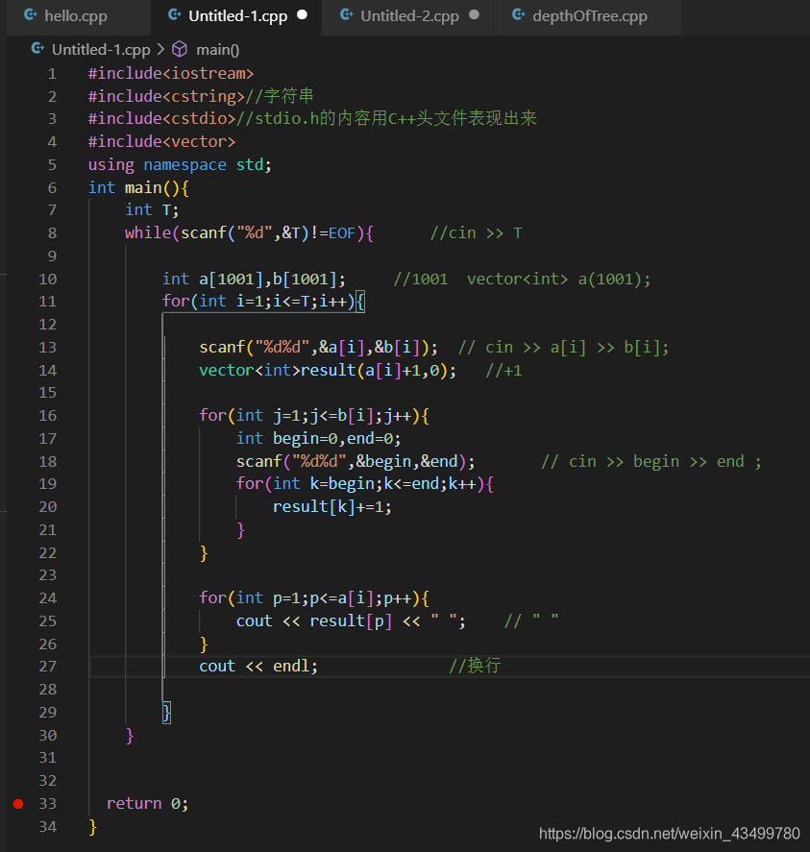This screenshot has width=810, height=852.
Task: Click the text '#include<vector>'
Action: [161, 142]
